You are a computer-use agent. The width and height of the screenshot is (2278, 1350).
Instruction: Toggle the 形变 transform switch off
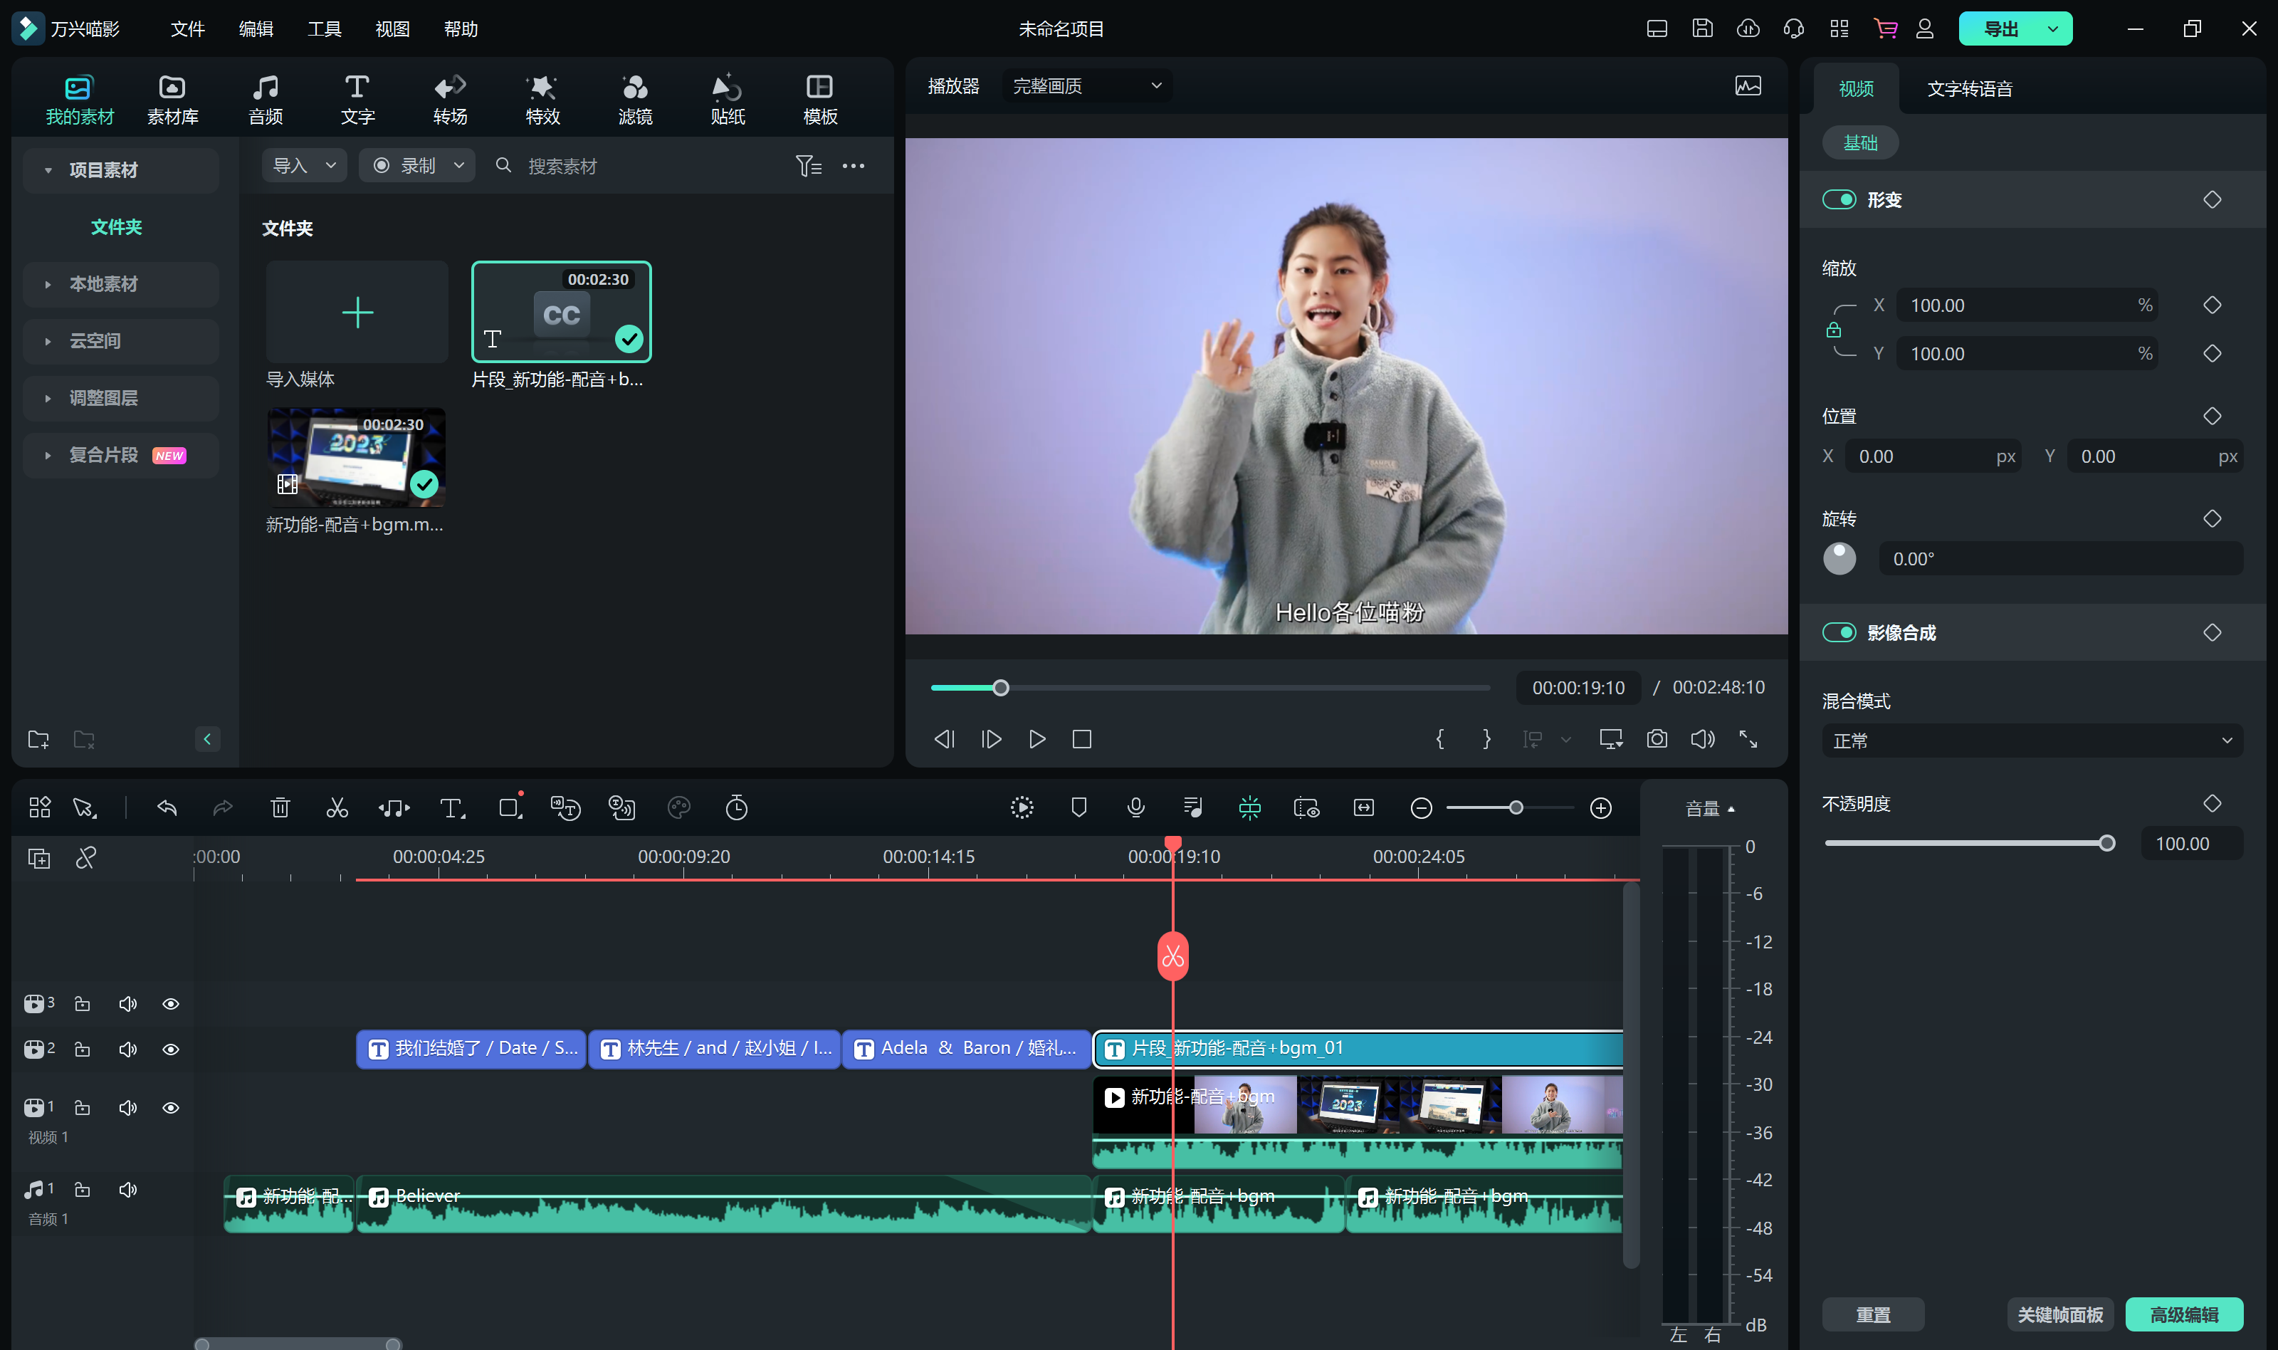coord(1839,199)
